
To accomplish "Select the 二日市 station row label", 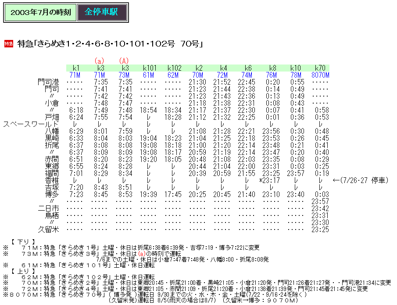I will point(48,208).
